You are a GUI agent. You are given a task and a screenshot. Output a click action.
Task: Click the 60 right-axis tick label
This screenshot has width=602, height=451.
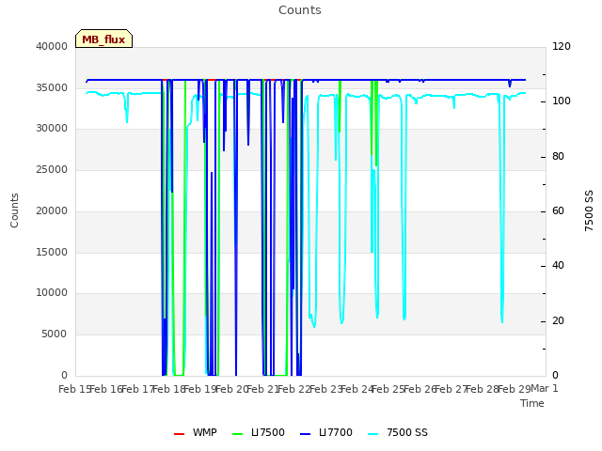(558, 210)
